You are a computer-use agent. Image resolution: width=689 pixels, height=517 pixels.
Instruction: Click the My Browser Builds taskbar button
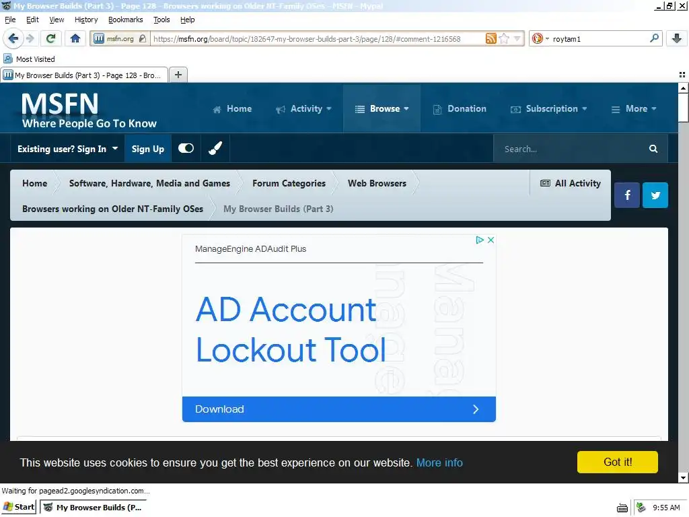click(93, 507)
